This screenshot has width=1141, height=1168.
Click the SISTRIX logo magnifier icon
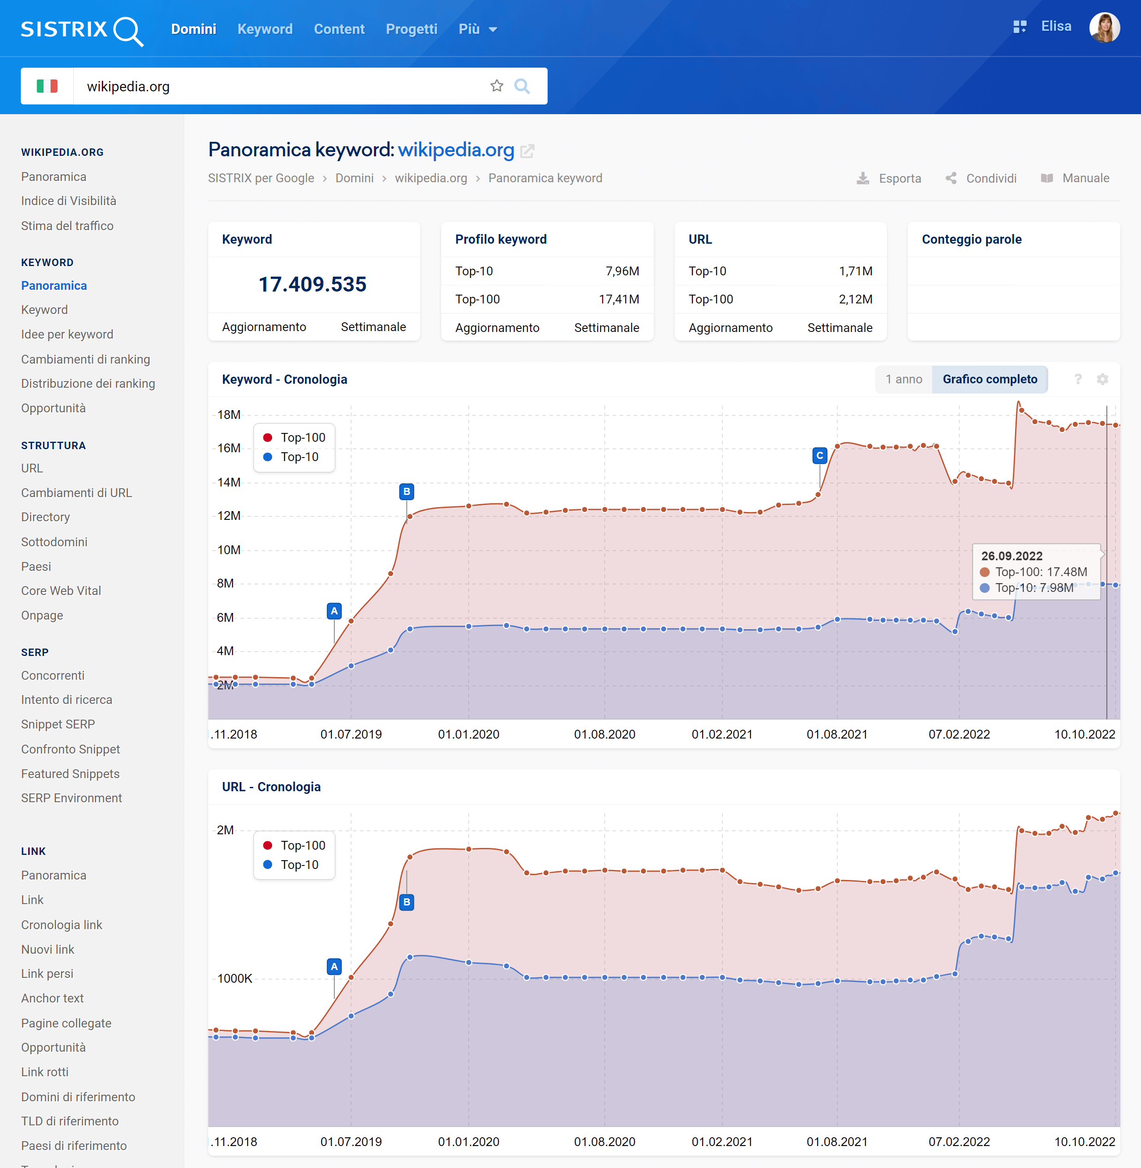tap(128, 31)
